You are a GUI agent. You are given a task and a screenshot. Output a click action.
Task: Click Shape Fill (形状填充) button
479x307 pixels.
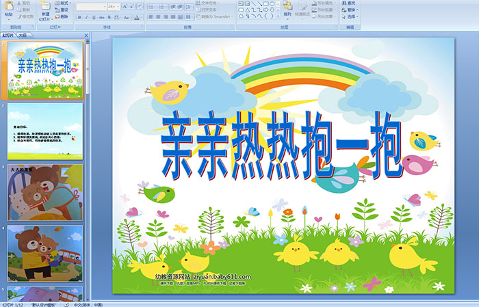coord(324,3)
